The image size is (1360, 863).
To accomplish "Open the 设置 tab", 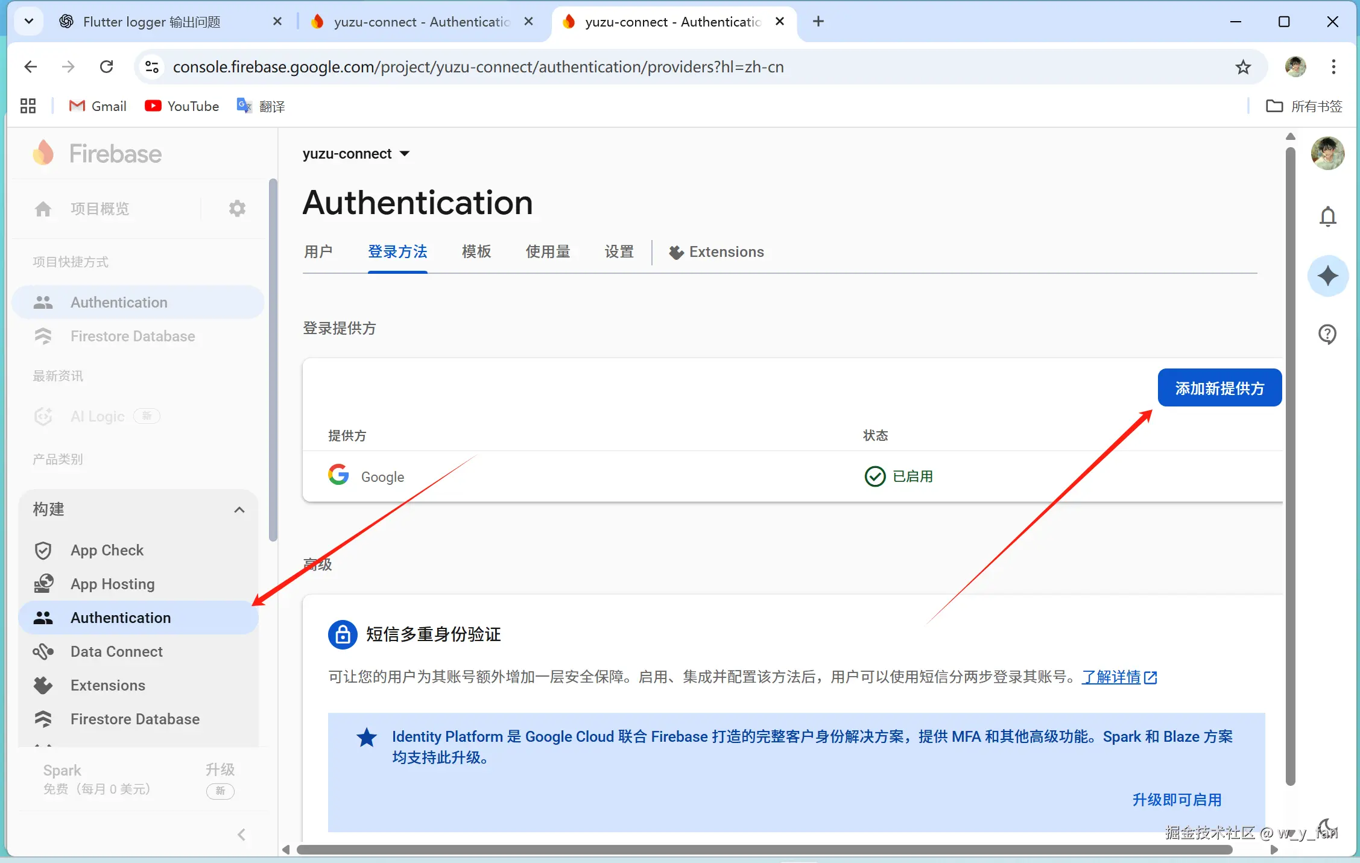I will click(x=619, y=251).
